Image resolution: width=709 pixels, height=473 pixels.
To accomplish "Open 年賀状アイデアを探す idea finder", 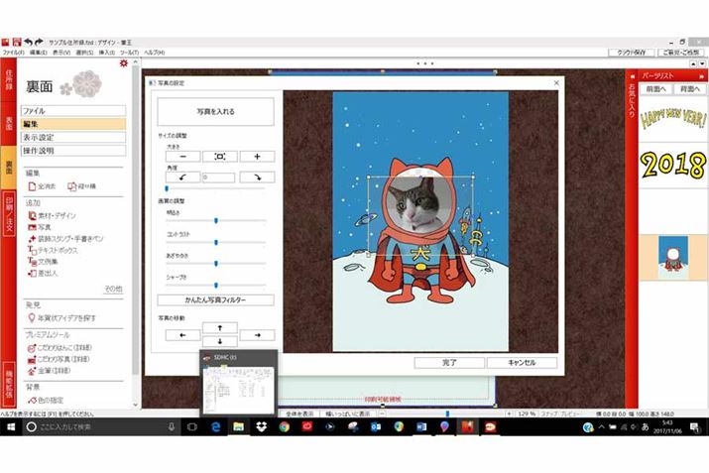I will pyautogui.click(x=61, y=318).
